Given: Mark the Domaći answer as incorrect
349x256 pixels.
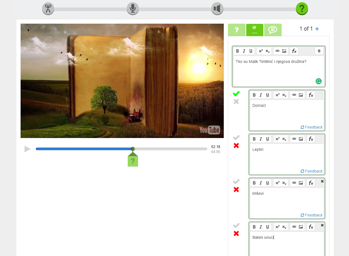Looking at the screenshot, I should (236, 102).
